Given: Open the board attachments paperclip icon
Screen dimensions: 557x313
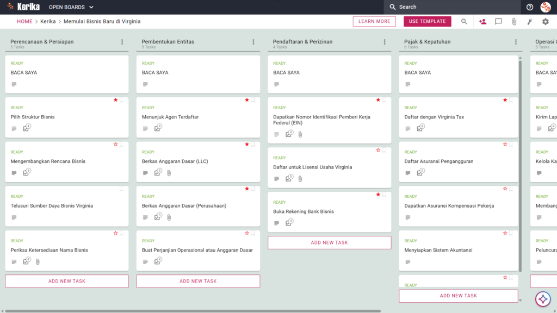Looking at the screenshot, I should (514, 21).
